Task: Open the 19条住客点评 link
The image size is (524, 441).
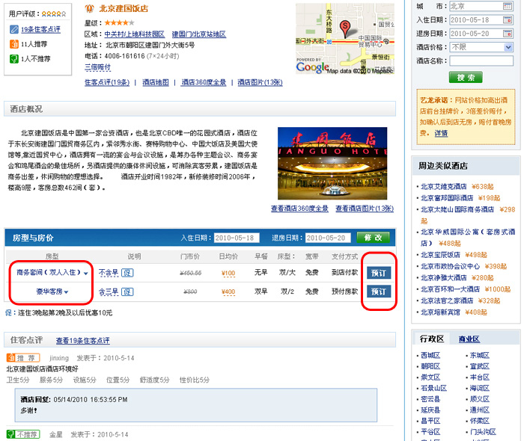Action: pyautogui.click(x=40, y=29)
